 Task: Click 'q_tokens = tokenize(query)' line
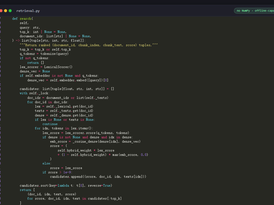(44, 54)
